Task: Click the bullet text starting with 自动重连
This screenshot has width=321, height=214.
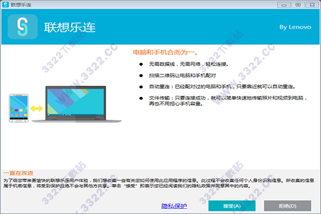Action: point(222,87)
